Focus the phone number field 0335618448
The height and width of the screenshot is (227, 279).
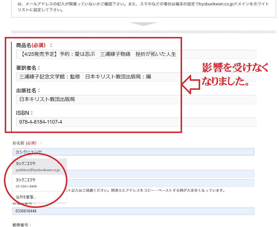(133, 211)
